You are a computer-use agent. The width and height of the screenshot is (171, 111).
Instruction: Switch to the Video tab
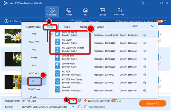tap(50, 27)
